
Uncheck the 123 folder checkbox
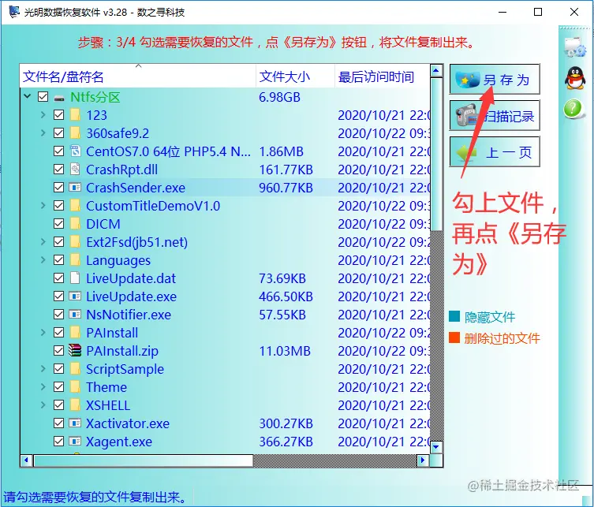click(58, 115)
